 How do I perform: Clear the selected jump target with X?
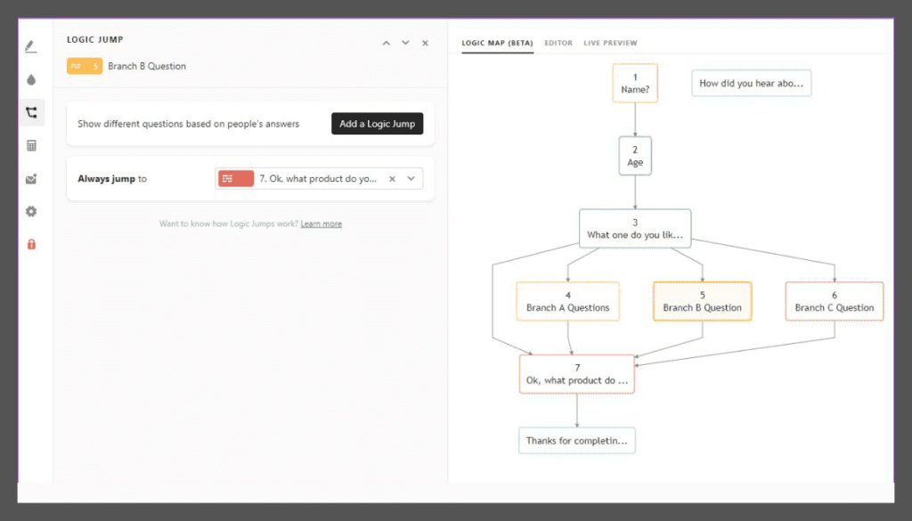click(x=392, y=179)
